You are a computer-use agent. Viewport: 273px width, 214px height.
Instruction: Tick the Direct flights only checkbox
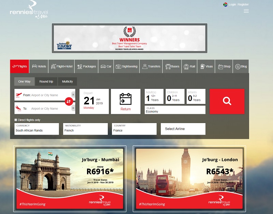pos(16,120)
